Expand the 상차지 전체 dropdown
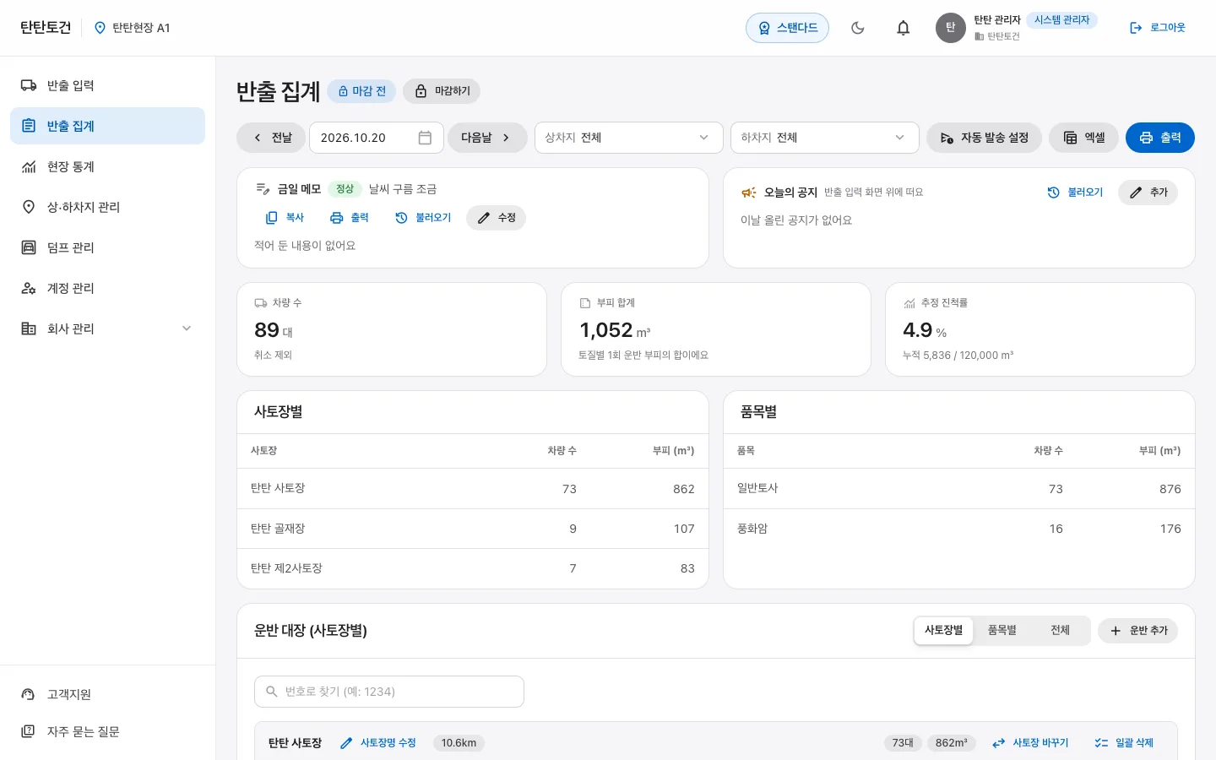The width and height of the screenshot is (1216, 760). tap(629, 138)
